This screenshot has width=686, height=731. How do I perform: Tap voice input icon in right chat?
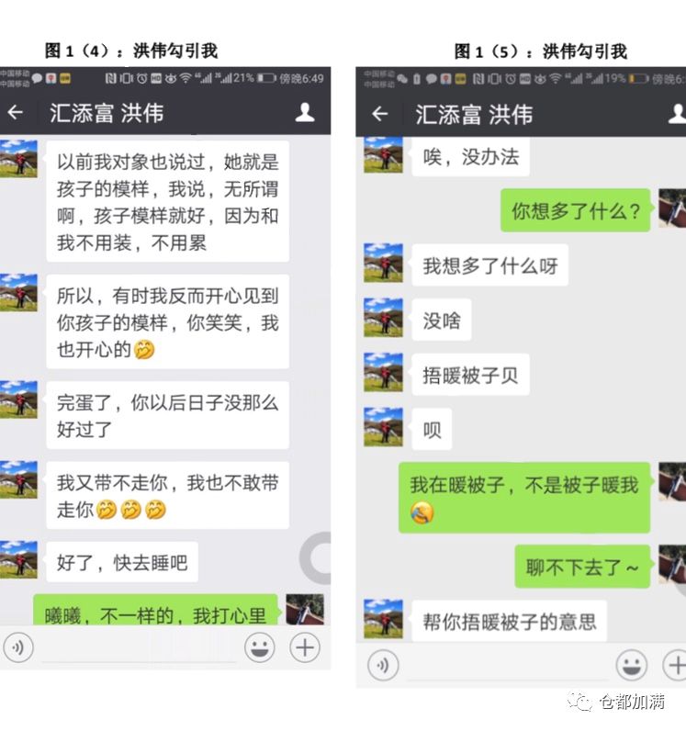pos(383,665)
